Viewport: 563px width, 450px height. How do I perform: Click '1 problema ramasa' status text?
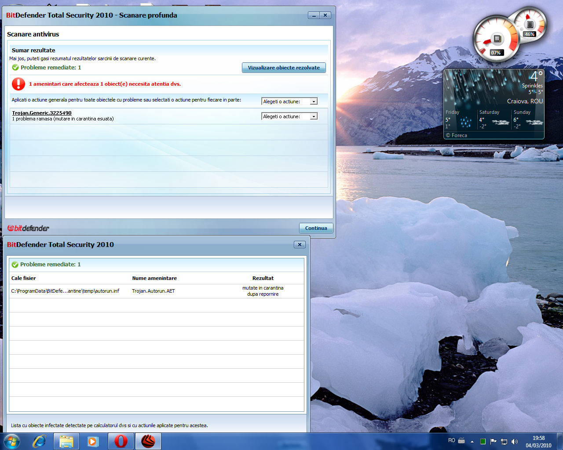click(63, 119)
